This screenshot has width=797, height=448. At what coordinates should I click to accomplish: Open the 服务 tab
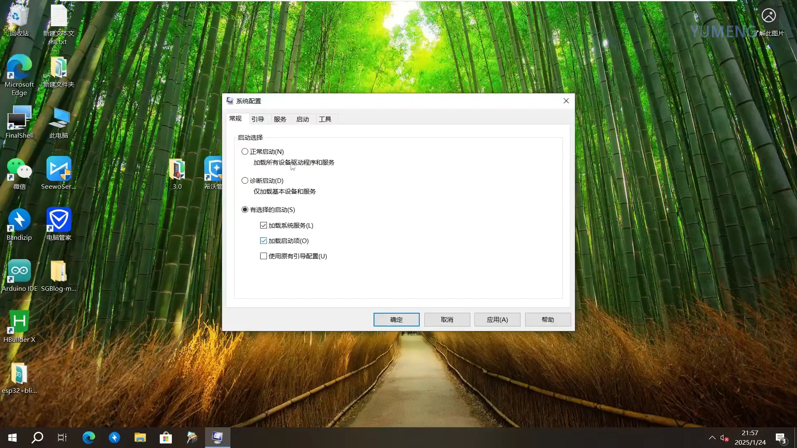pos(280,119)
